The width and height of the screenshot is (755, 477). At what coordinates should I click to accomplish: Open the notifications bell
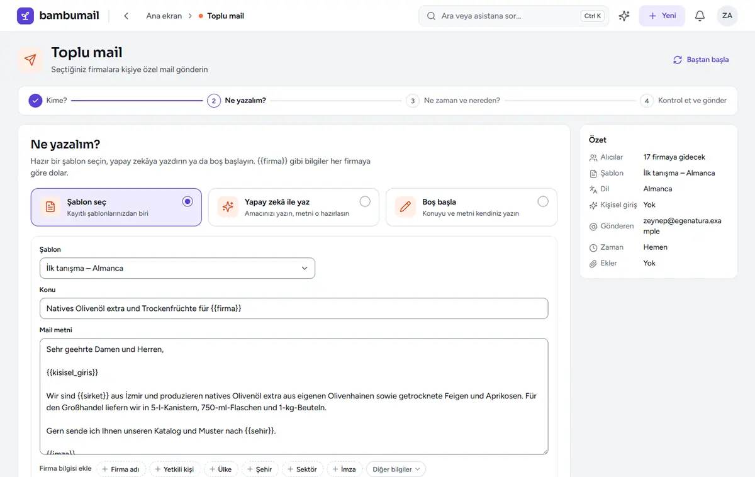coord(700,16)
